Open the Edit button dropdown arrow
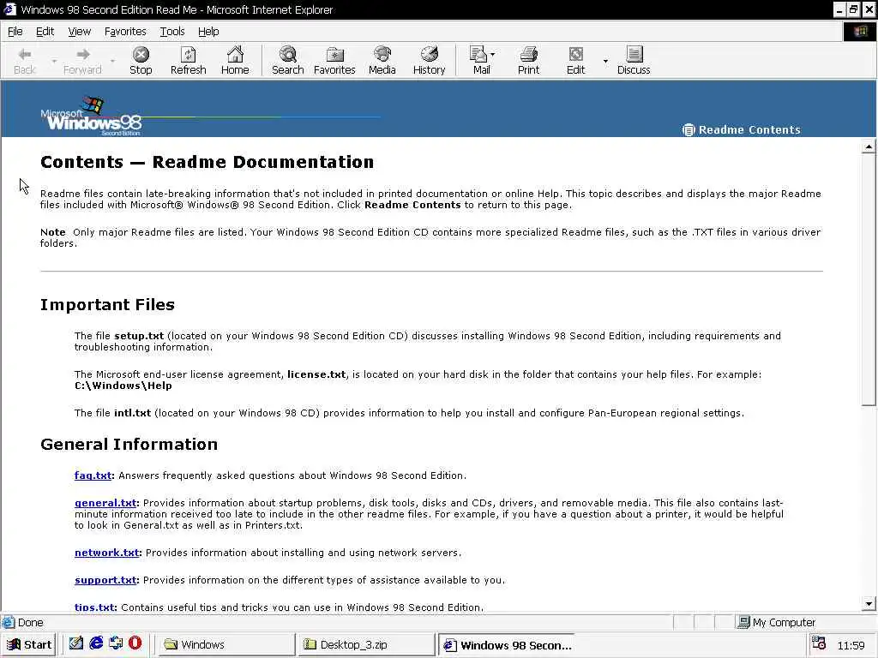Viewport: 878px width, 658px height. [x=605, y=61]
